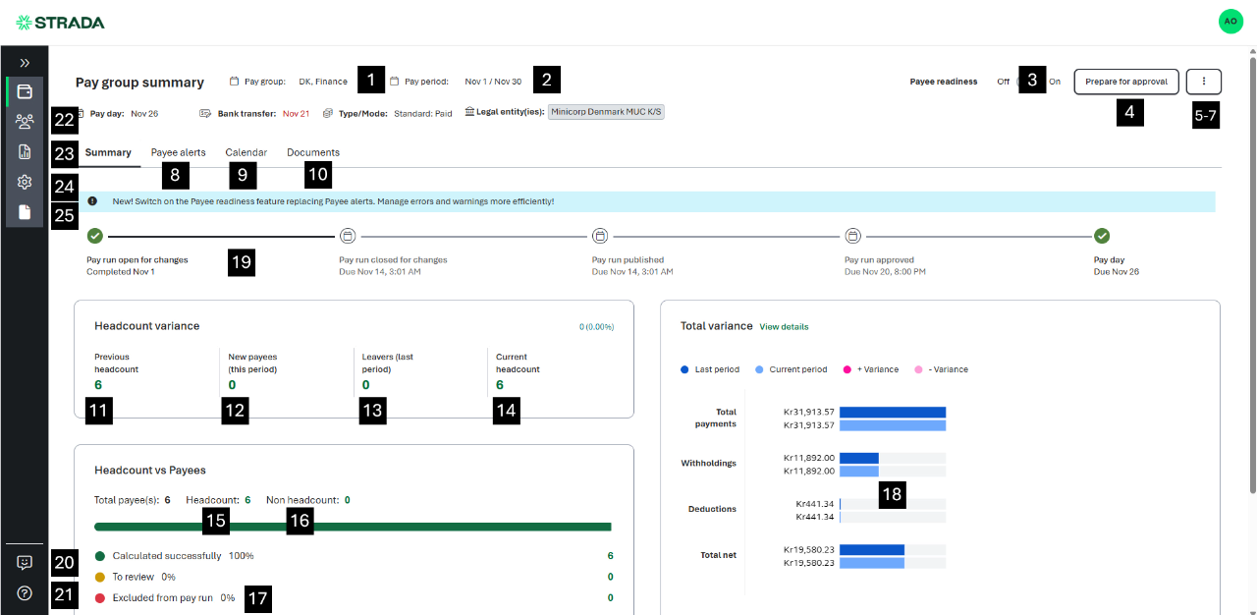The height and width of the screenshot is (615, 1257).
Task: Open the AO user avatar menu
Action: (x=1230, y=22)
